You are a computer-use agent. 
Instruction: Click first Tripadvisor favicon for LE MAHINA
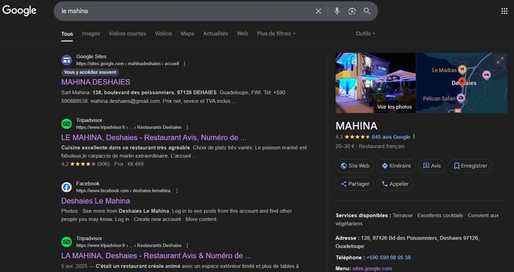pyautogui.click(x=66, y=124)
